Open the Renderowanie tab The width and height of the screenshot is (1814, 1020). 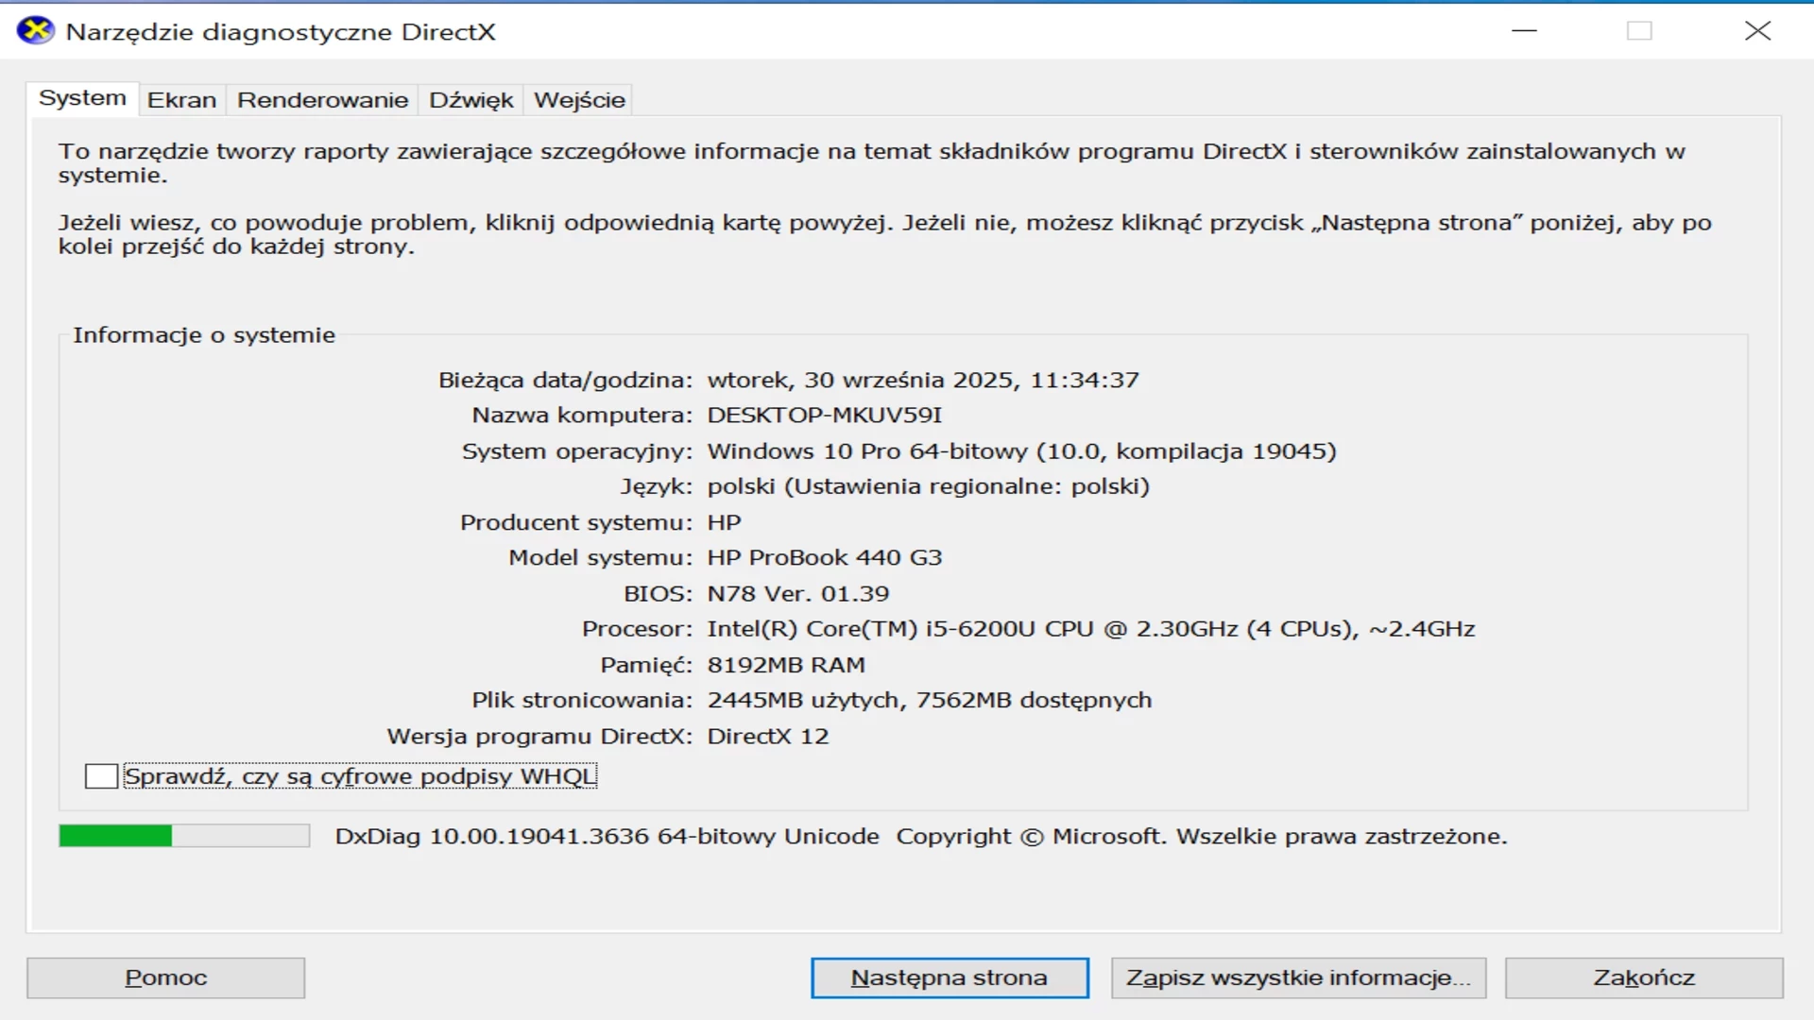tap(322, 100)
